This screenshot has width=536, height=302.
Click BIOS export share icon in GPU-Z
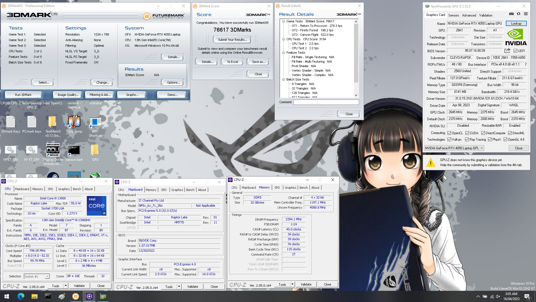(x=507, y=51)
